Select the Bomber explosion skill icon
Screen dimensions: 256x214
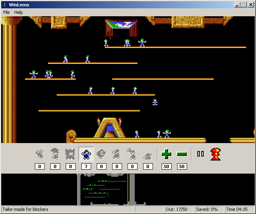(x=71, y=154)
